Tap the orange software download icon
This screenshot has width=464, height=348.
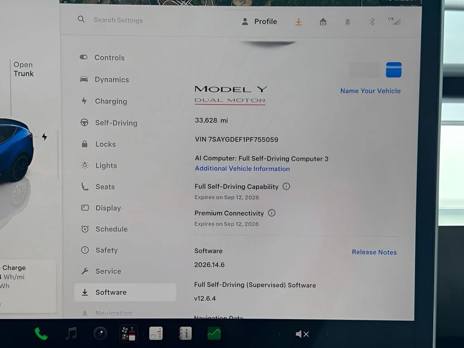[x=299, y=22]
